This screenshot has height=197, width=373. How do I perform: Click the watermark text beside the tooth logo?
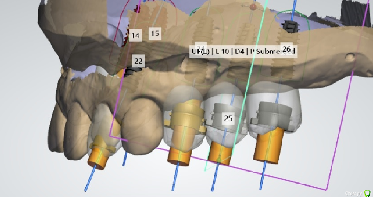click(353, 193)
